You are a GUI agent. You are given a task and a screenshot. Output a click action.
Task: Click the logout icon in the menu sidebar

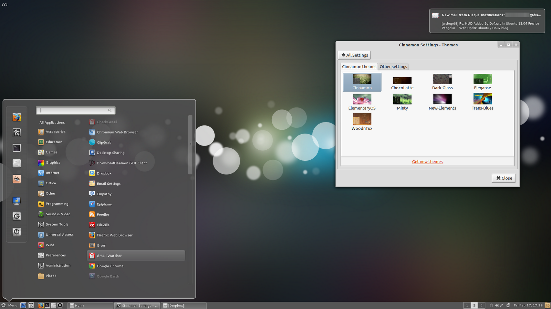(x=17, y=216)
